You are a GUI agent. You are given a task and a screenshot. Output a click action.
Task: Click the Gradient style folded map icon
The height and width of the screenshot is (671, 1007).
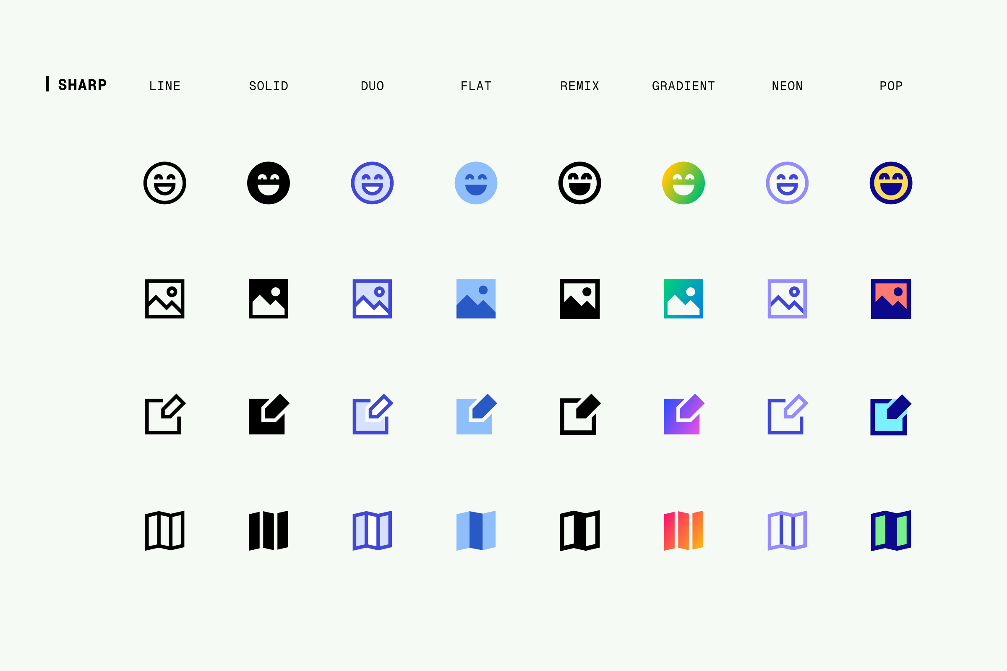point(684,531)
